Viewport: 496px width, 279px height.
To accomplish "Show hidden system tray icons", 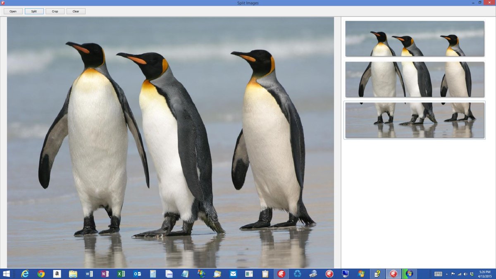I will 447,274.
